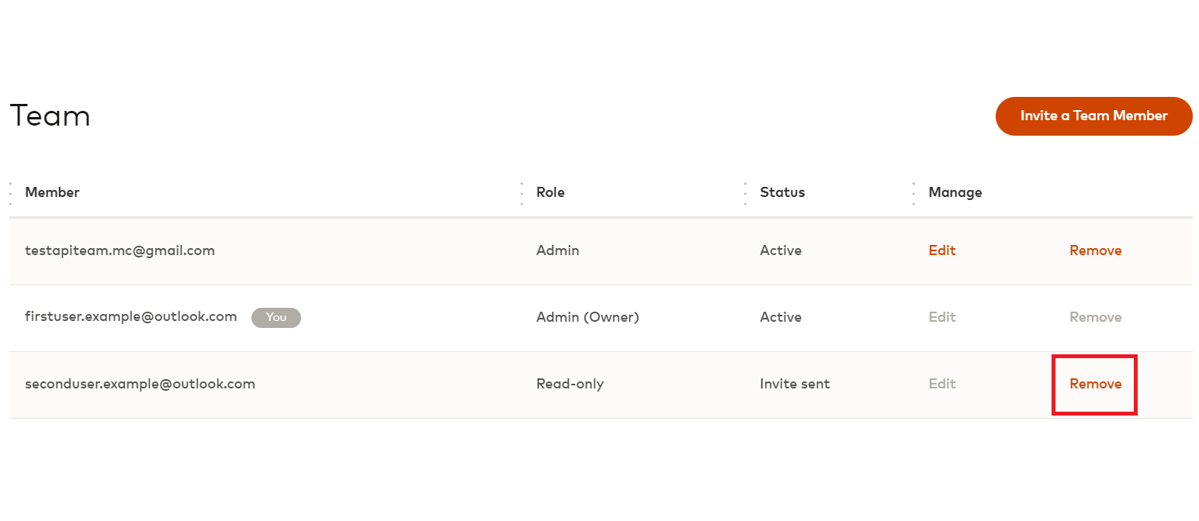Remove testapiteam.mc@gmail.com from the team

click(1095, 250)
